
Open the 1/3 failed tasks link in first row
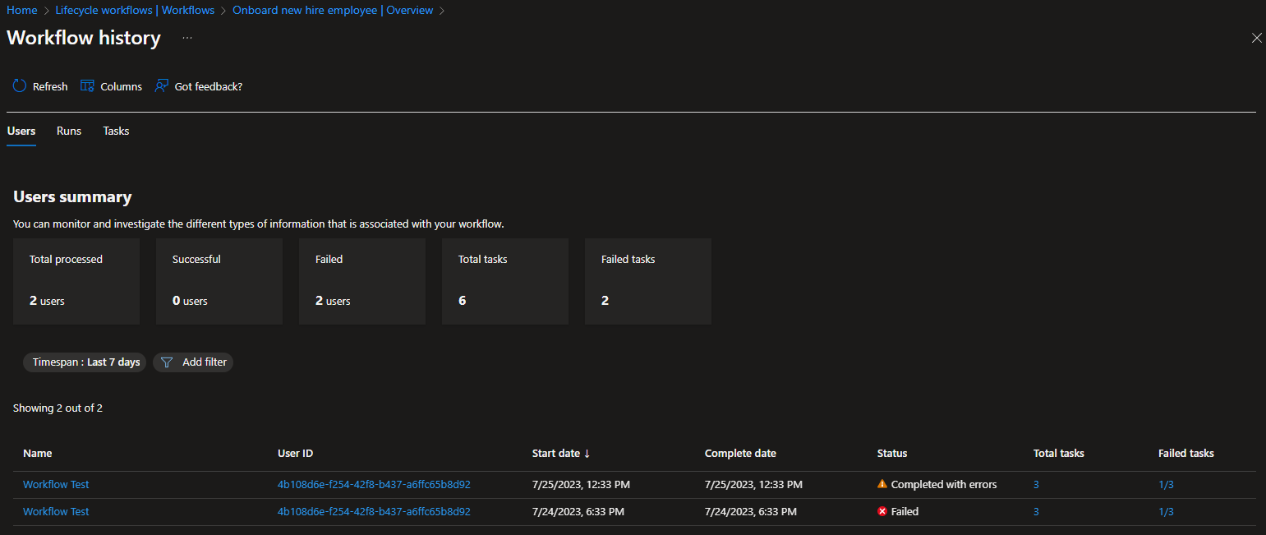tap(1166, 484)
